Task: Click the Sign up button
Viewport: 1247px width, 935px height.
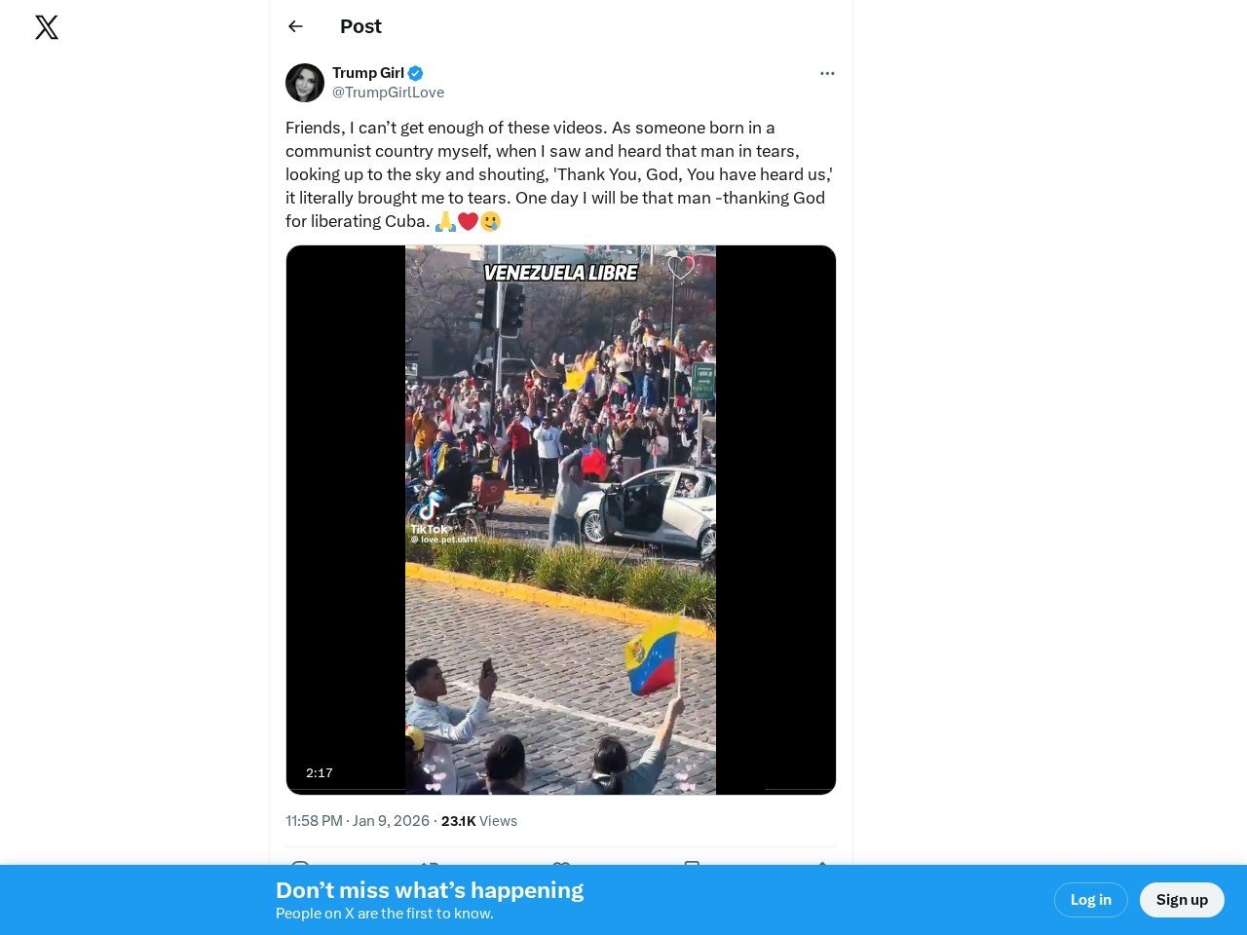Action: (x=1182, y=900)
